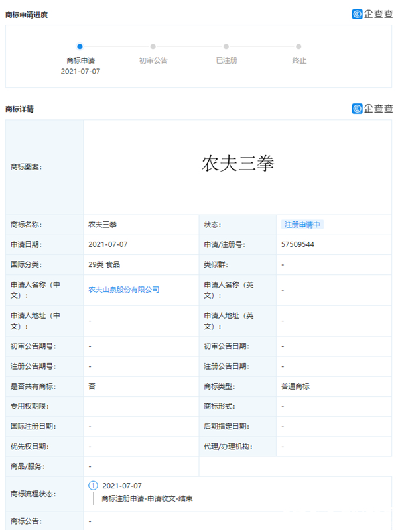The width and height of the screenshot is (398, 530).
Task: Click the 企查查 logo beside 商标详情
Action: (x=372, y=109)
